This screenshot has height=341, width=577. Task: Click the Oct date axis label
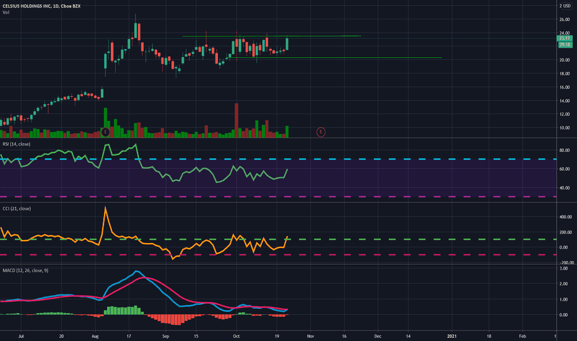pyautogui.click(x=236, y=336)
